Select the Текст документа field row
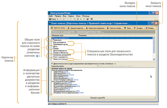This screenshot has height=108, width=167. pyautogui.click(x=102, y=57)
